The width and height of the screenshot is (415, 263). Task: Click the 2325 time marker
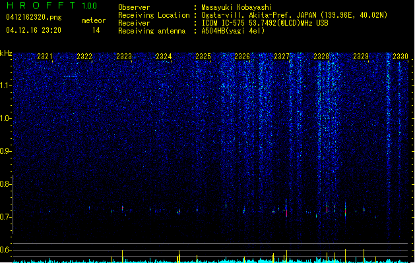click(x=203, y=57)
